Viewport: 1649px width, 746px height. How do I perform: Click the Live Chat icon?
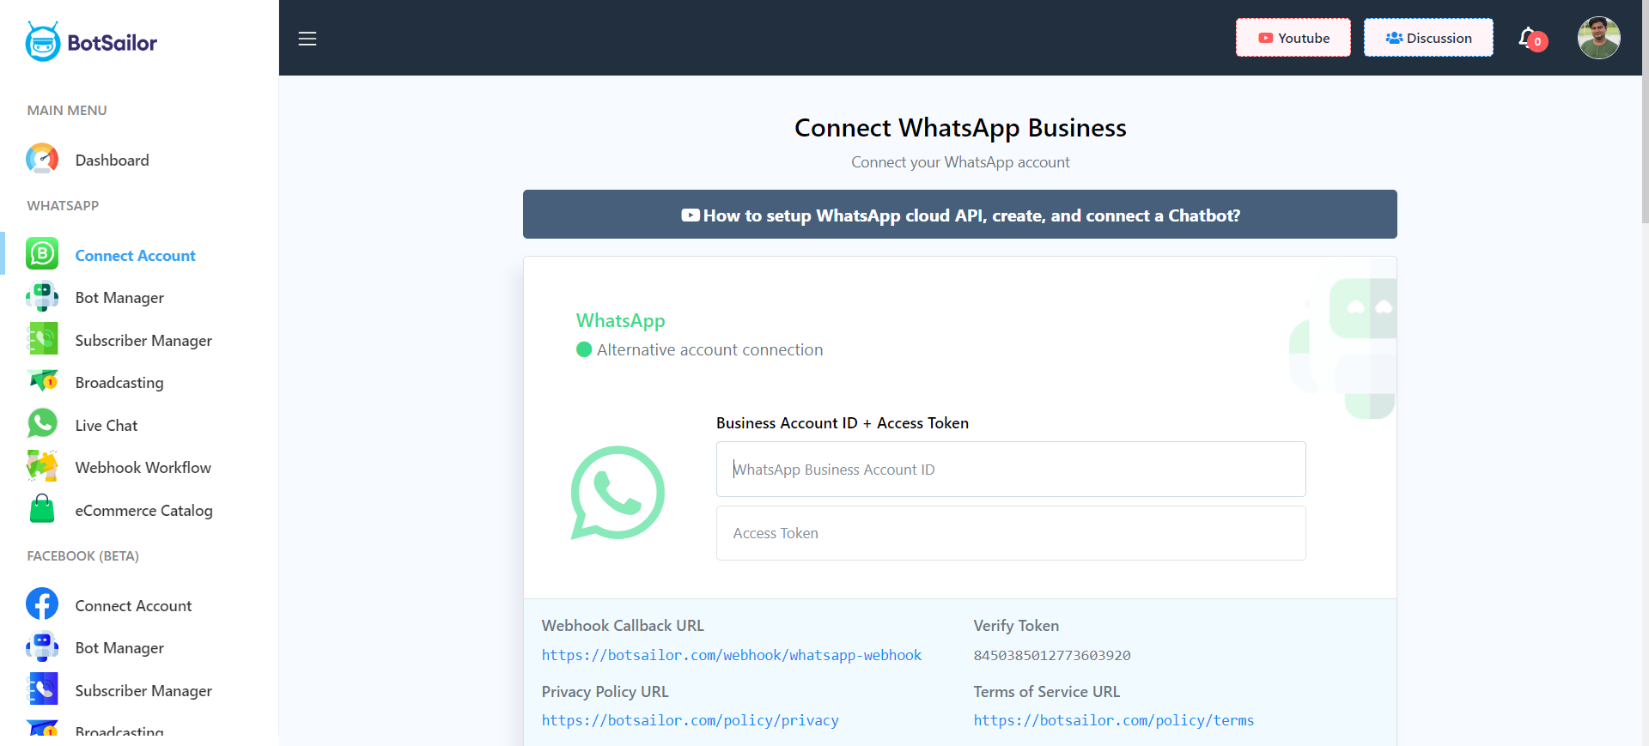42,424
